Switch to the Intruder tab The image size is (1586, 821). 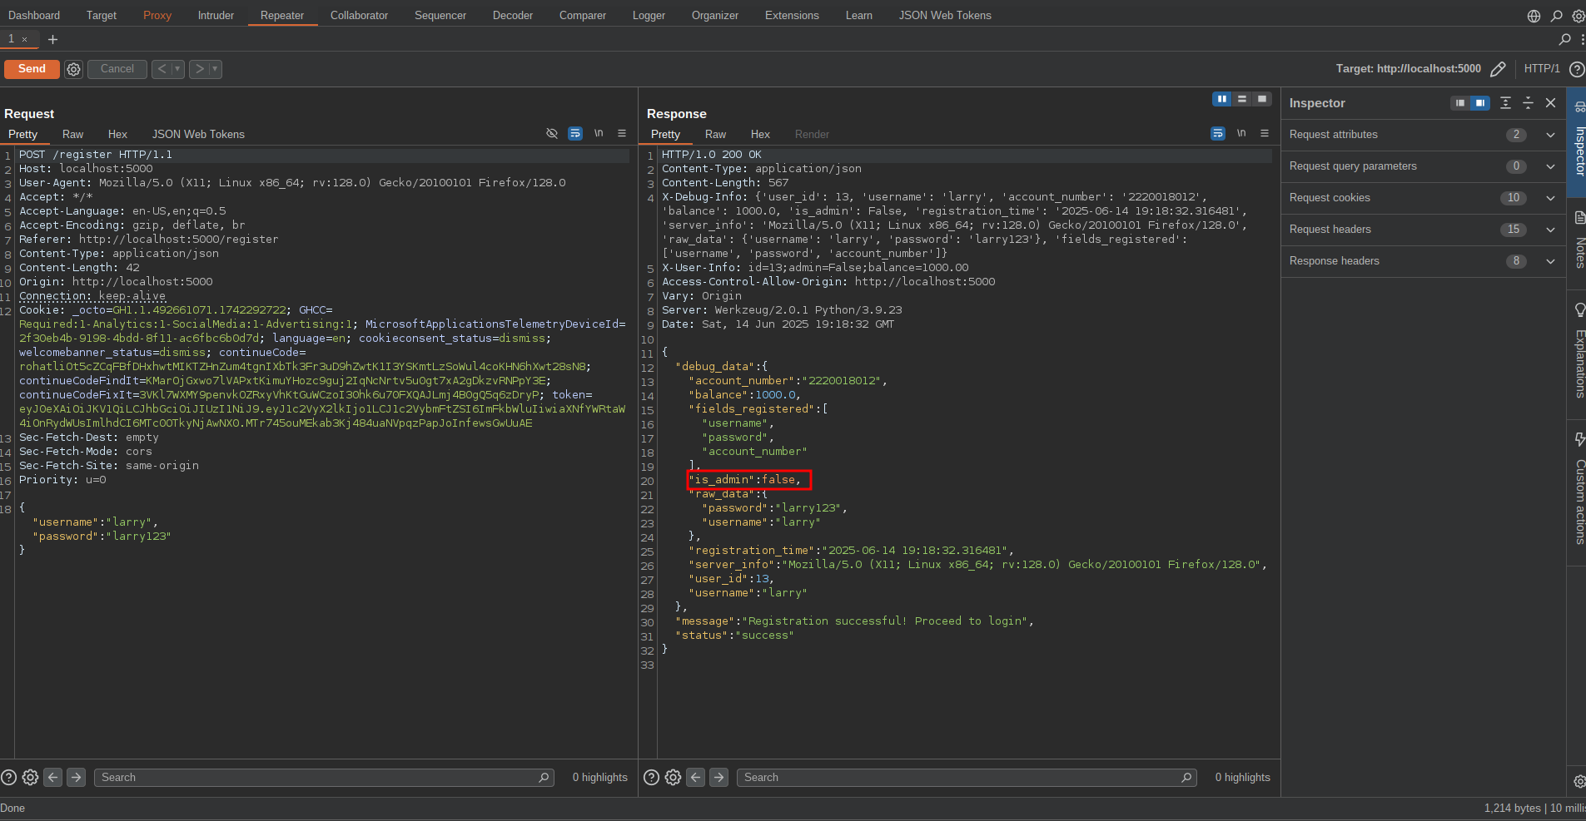[216, 15]
